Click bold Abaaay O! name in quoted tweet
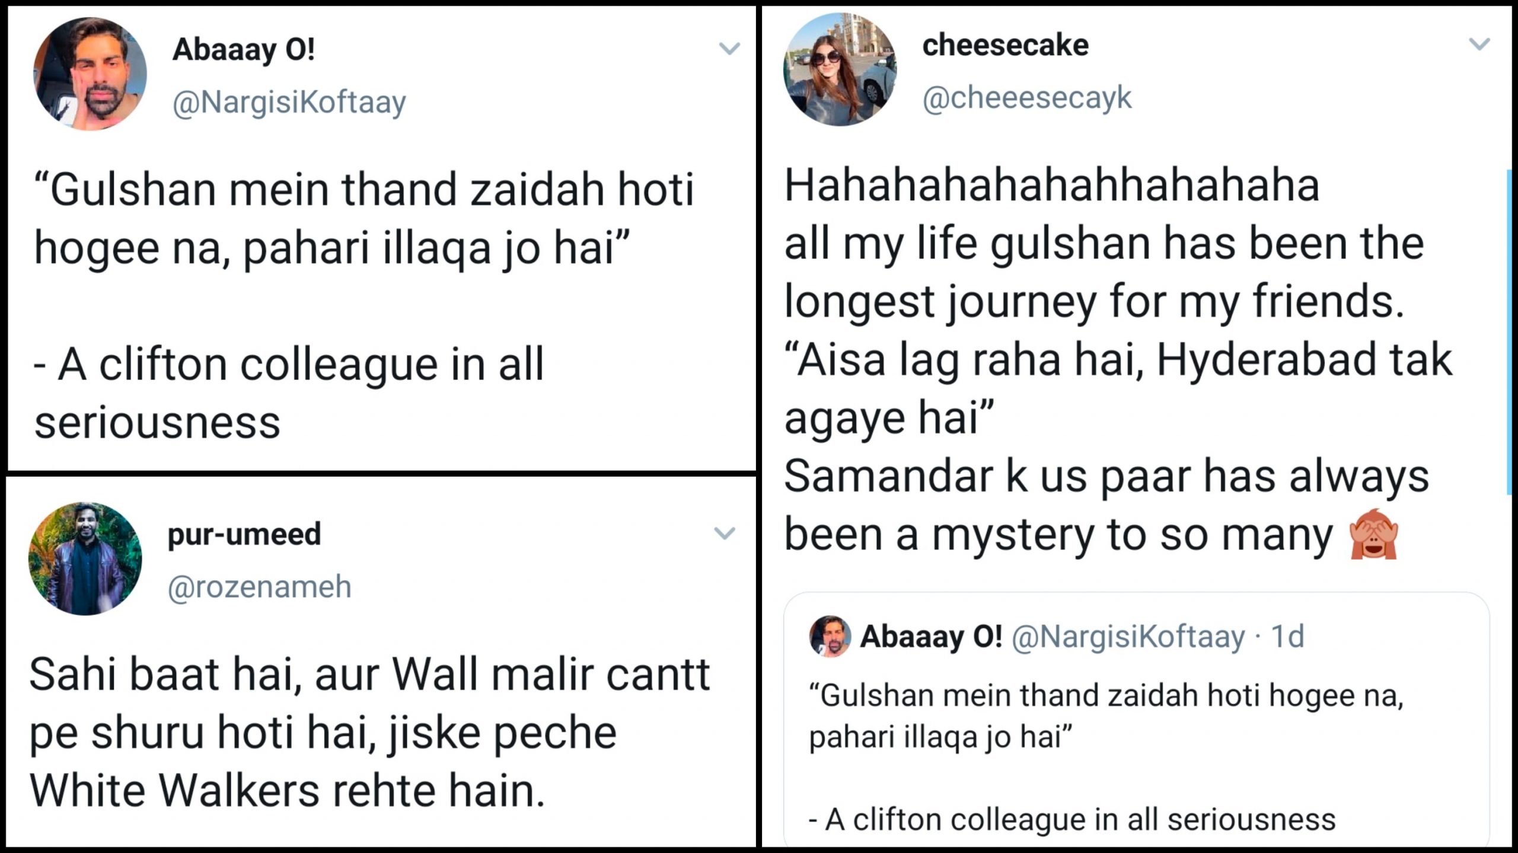The image size is (1518, 853). 931,637
